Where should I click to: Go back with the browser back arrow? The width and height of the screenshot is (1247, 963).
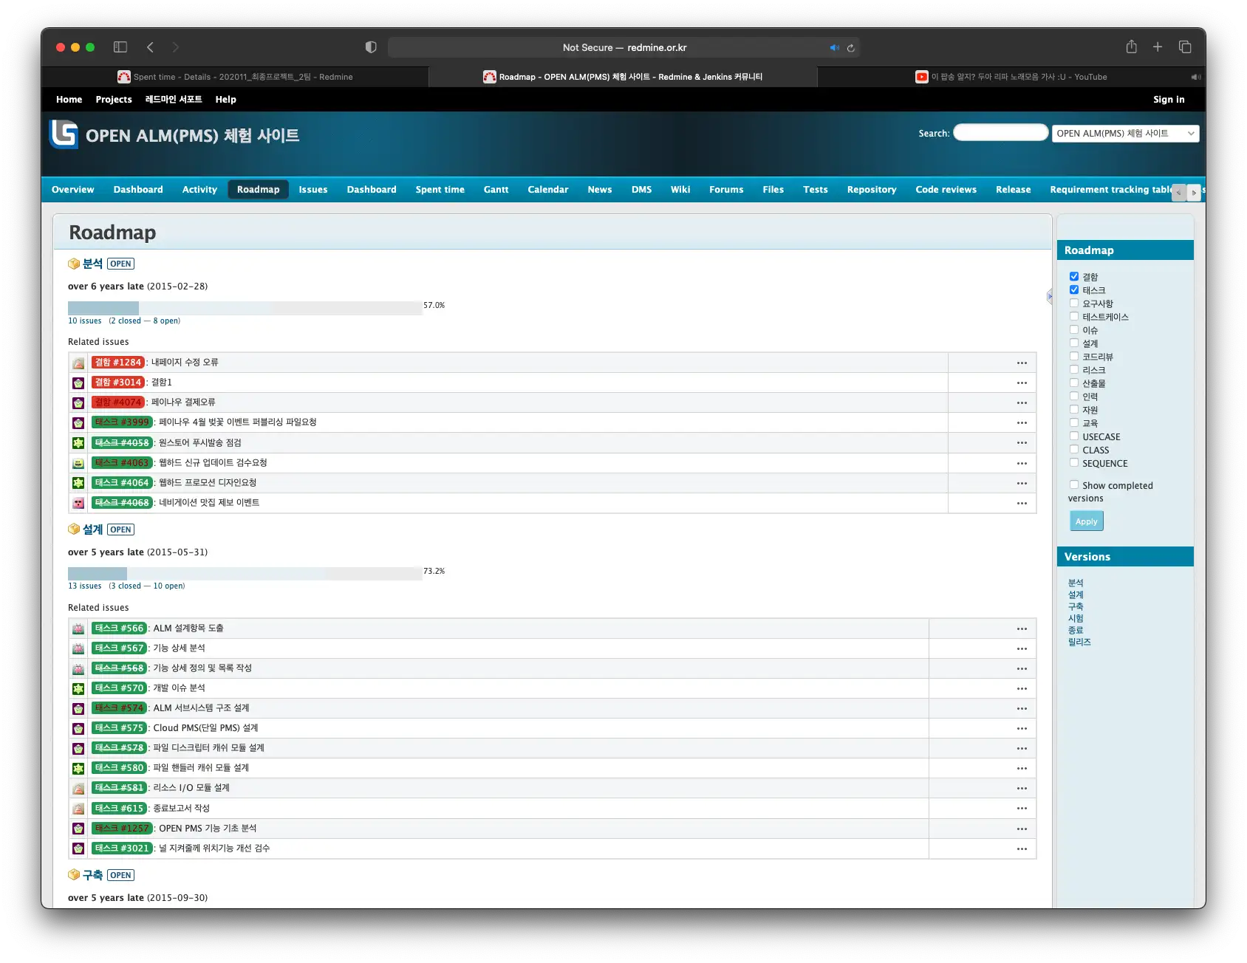[150, 47]
